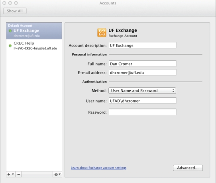Click the Default Account label
The width and height of the screenshot is (216, 183).
(20, 26)
